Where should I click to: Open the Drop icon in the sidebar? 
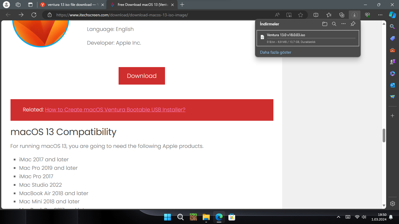pyautogui.click(x=393, y=97)
